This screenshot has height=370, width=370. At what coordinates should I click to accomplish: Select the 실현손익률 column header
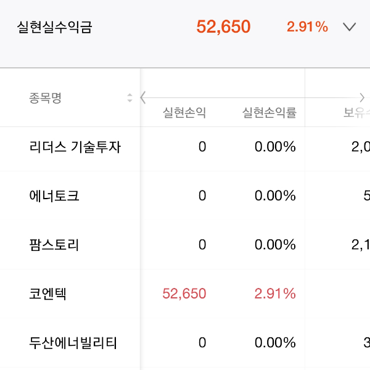pyautogui.click(x=269, y=113)
